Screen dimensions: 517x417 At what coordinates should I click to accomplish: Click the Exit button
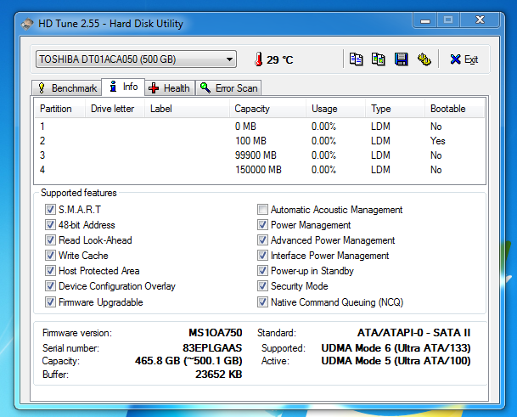(x=464, y=59)
